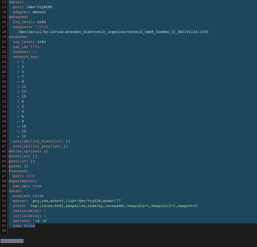Click the 'restartdelay: 1' line
This screenshot has width=257, height=247.
(29, 211)
